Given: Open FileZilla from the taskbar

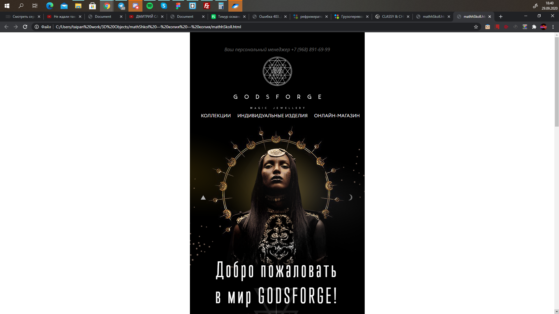Looking at the screenshot, I should tap(207, 6).
